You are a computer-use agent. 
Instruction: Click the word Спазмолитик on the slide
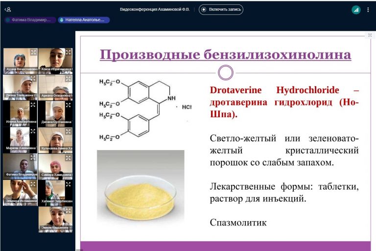coord(238,223)
